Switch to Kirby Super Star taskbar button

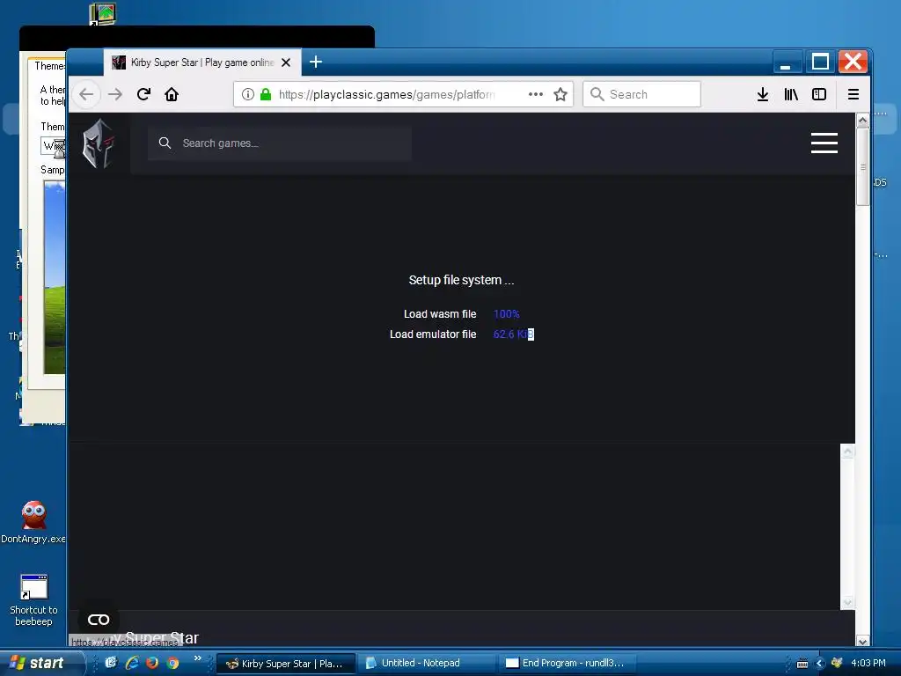click(286, 664)
